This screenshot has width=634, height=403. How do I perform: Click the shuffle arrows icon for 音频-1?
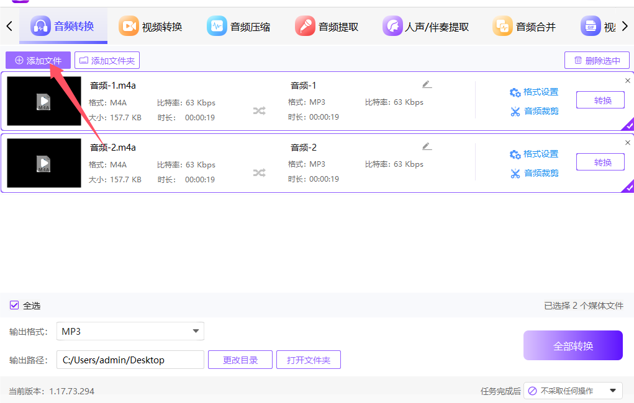(x=259, y=110)
